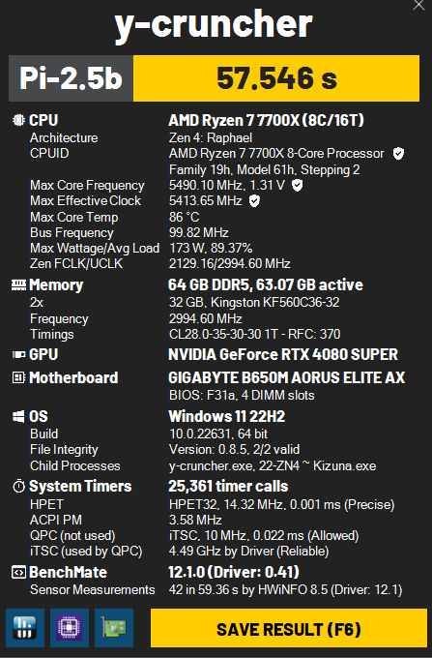Click the y-cruncher title heading
432x658 pixels.
(214, 24)
